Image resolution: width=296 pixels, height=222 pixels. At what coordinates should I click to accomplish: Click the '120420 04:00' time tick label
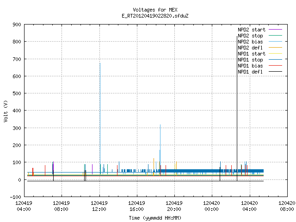(250, 206)
